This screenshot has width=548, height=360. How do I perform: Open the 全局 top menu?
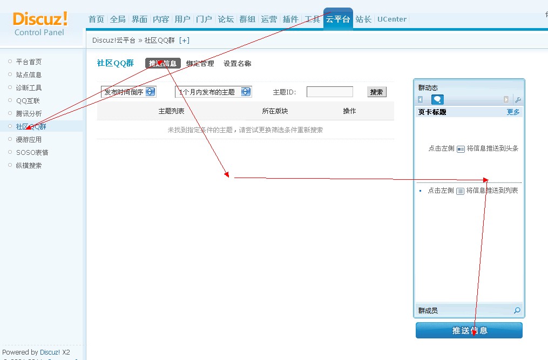click(118, 19)
